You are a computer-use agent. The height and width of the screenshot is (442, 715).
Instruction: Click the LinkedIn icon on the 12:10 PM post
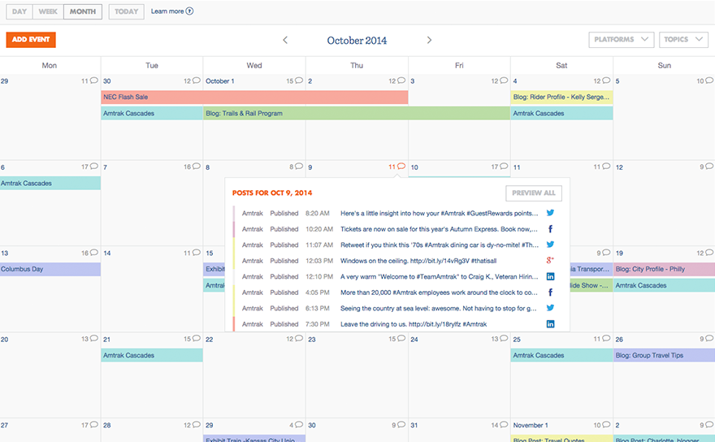tap(550, 276)
